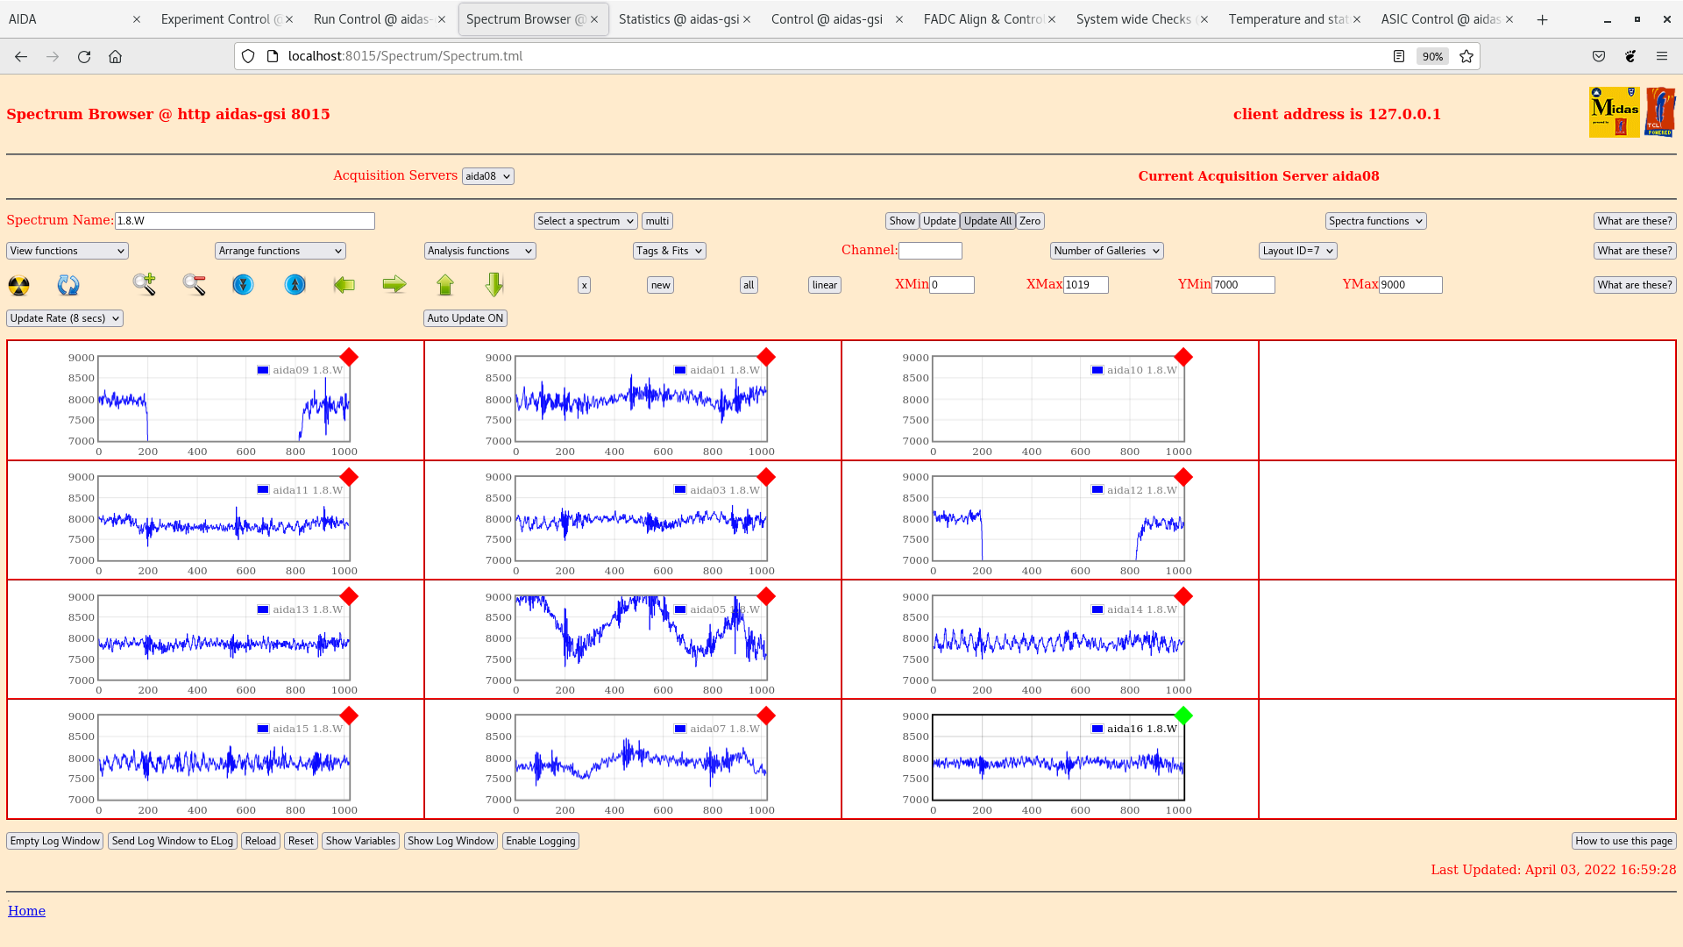The width and height of the screenshot is (1683, 947).
Task: Click Save to Pocket icon
Action: click(1599, 56)
